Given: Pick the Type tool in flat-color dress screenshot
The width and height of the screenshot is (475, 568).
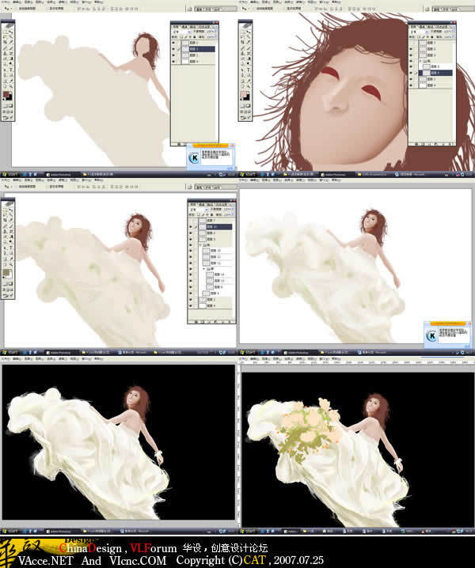Looking at the screenshot, I should point(10,68).
